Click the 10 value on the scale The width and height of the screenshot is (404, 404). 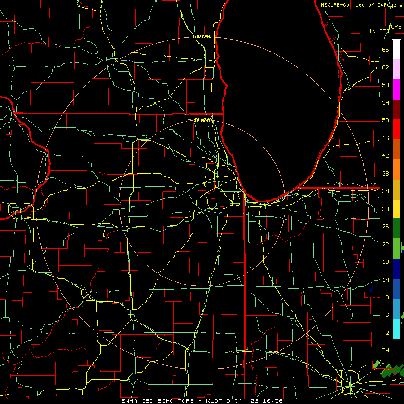[386, 297]
